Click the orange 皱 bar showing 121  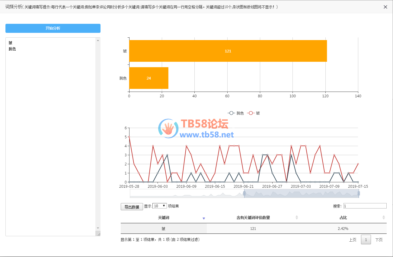coord(228,51)
